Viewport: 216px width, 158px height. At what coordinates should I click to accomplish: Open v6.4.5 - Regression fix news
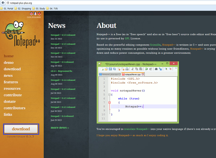[x=62, y=71]
